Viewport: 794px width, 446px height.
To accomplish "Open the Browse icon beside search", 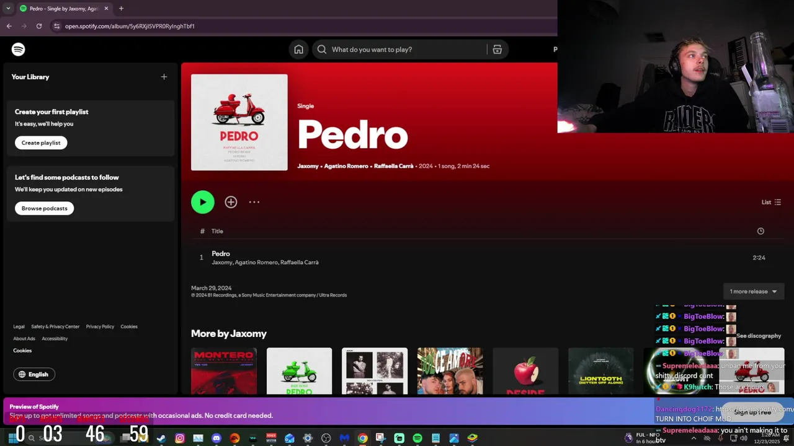I will [x=497, y=50].
